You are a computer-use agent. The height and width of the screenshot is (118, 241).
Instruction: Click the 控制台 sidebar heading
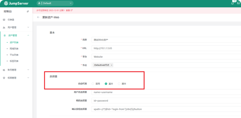(x=8, y=11)
